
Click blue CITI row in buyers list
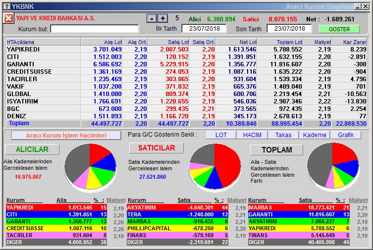coord(56,214)
